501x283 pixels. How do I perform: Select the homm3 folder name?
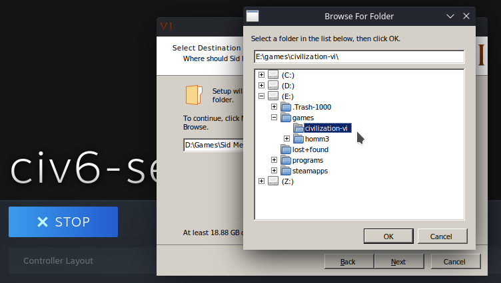click(x=317, y=139)
